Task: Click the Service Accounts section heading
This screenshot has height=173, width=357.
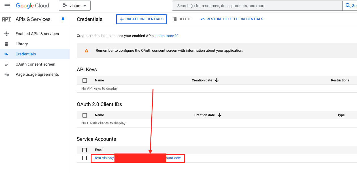Action: coord(96,139)
